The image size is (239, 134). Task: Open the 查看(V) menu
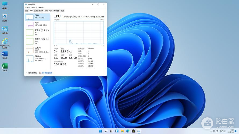click(41, 8)
